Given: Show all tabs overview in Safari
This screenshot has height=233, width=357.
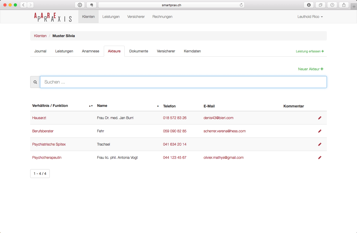Looking at the screenshot, I should [320, 5].
